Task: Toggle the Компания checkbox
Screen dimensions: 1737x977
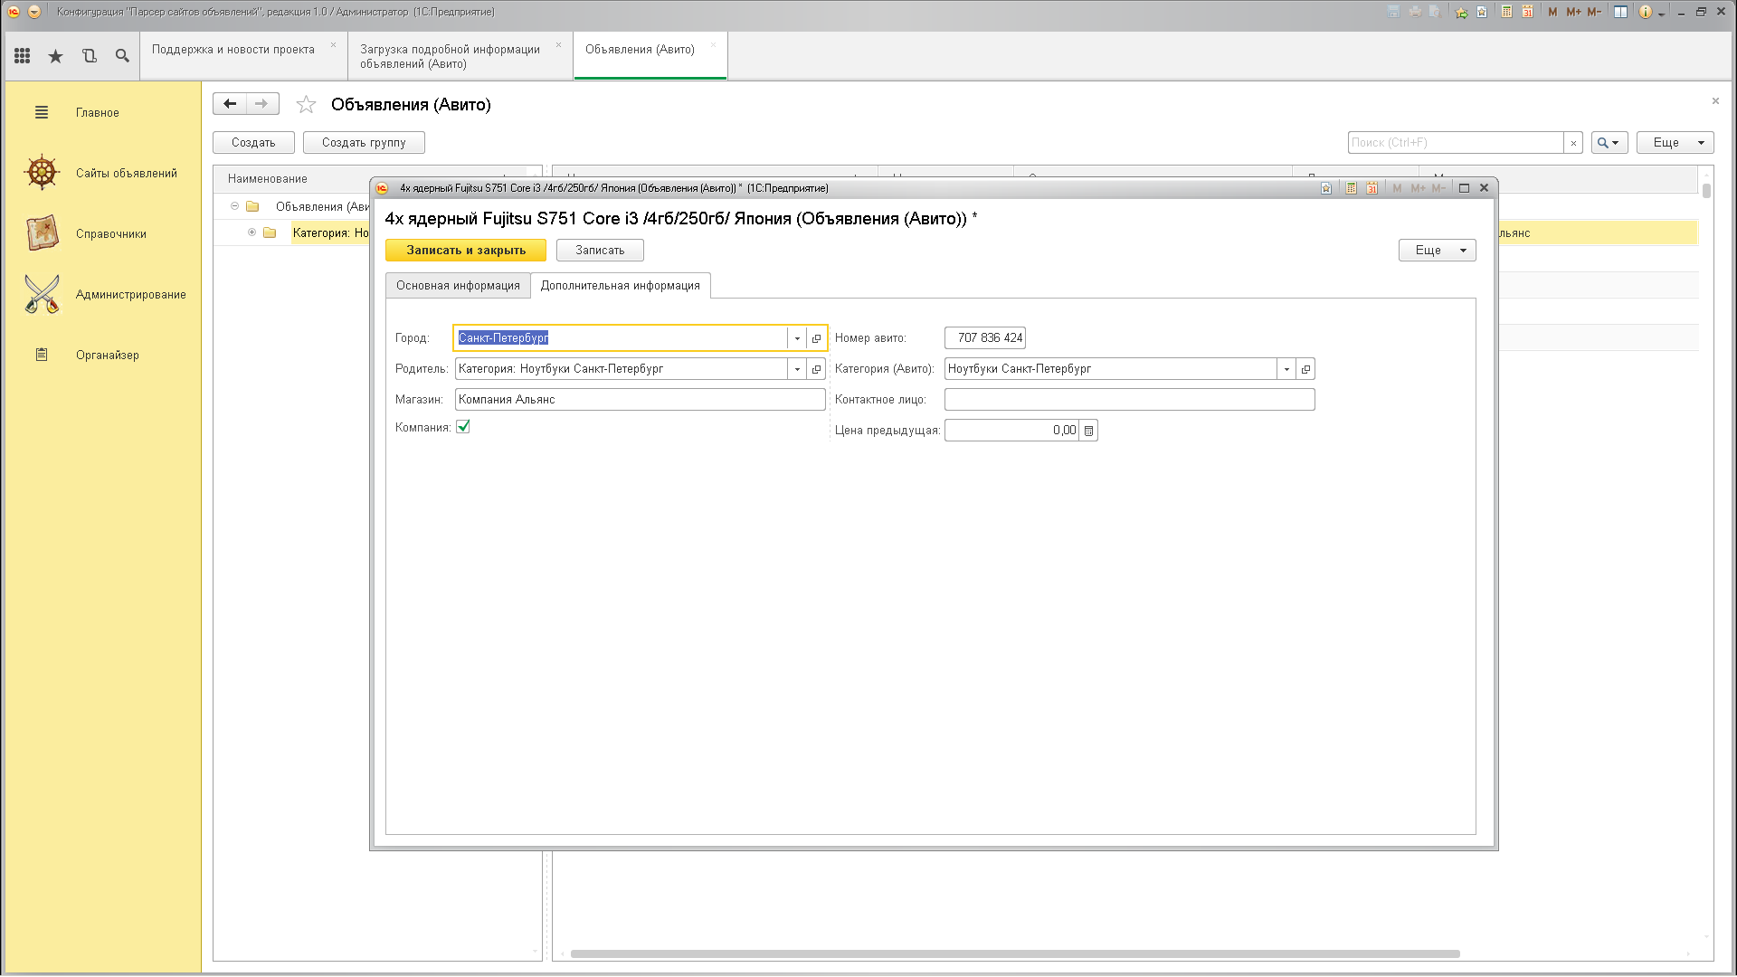Action: [x=463, y=427]
